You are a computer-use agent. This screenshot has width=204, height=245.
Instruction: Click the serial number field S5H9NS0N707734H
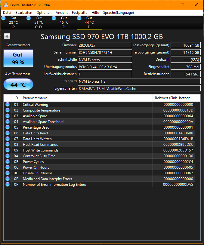[105, 52]
